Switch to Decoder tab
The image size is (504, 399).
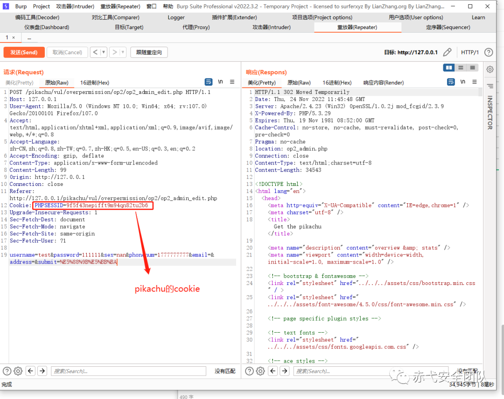pos(37,17)
